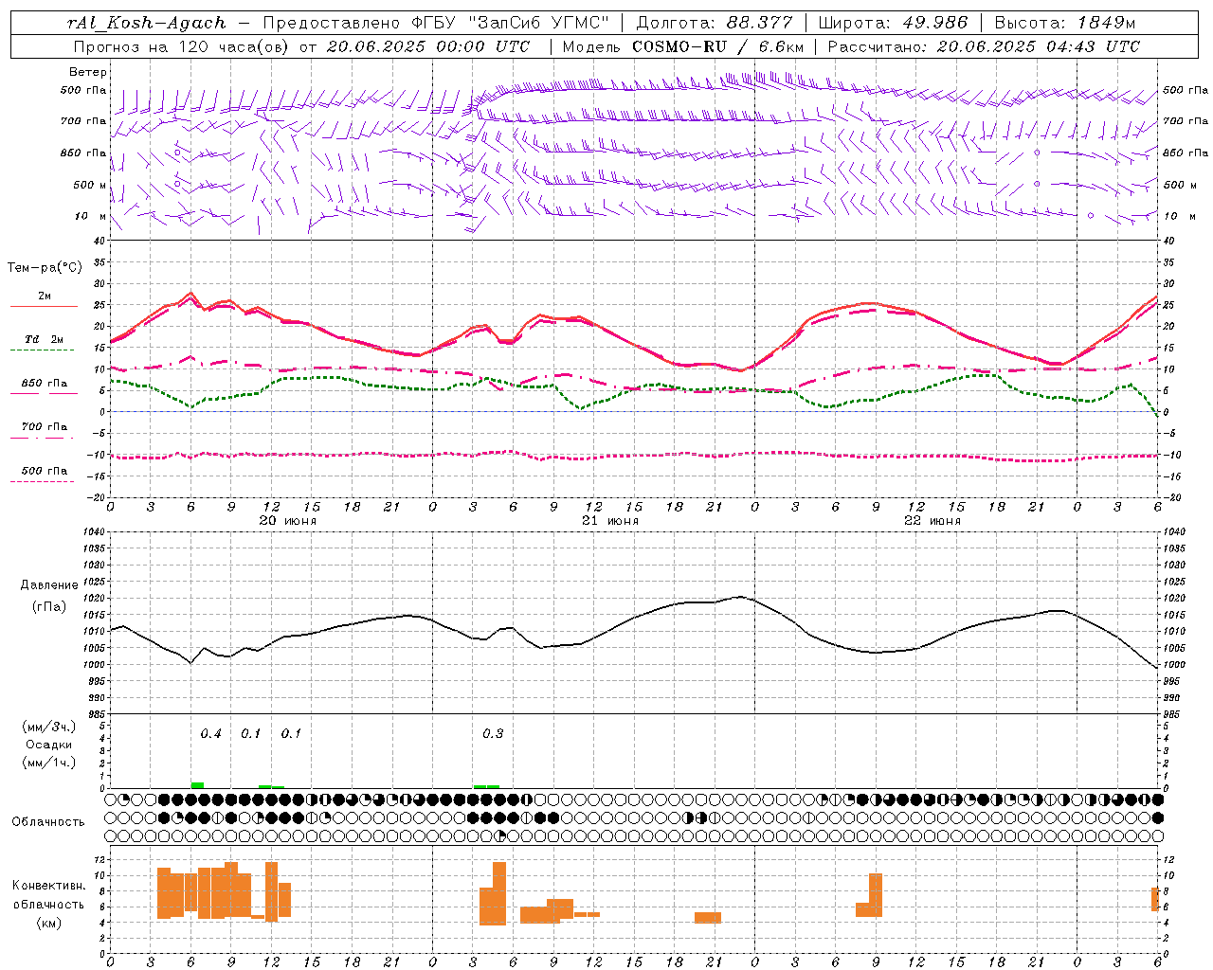The image size is (1213, 970).
Task: Select the Прогноз на 120 часа(ов) text
Action: (182, 46)
